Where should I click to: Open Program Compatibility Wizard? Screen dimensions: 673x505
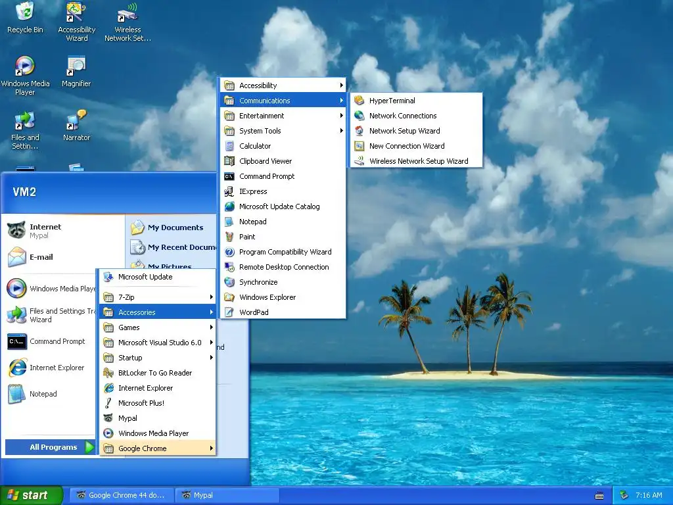click(283, 252)
